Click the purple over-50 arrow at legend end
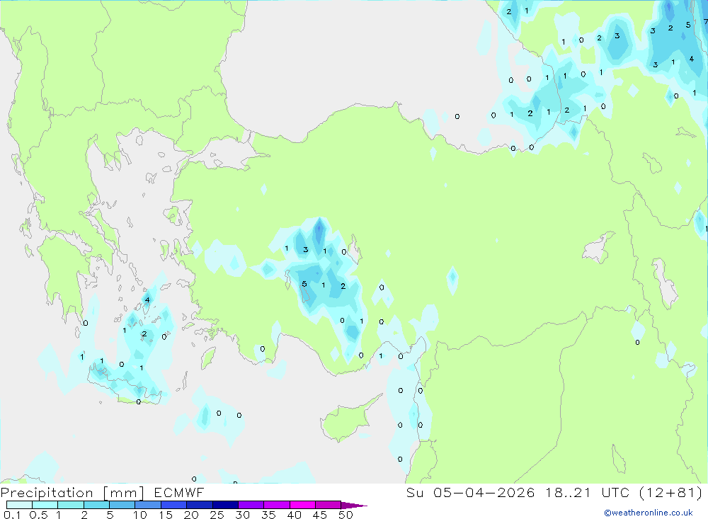708x519 pixels. point(353,505)
